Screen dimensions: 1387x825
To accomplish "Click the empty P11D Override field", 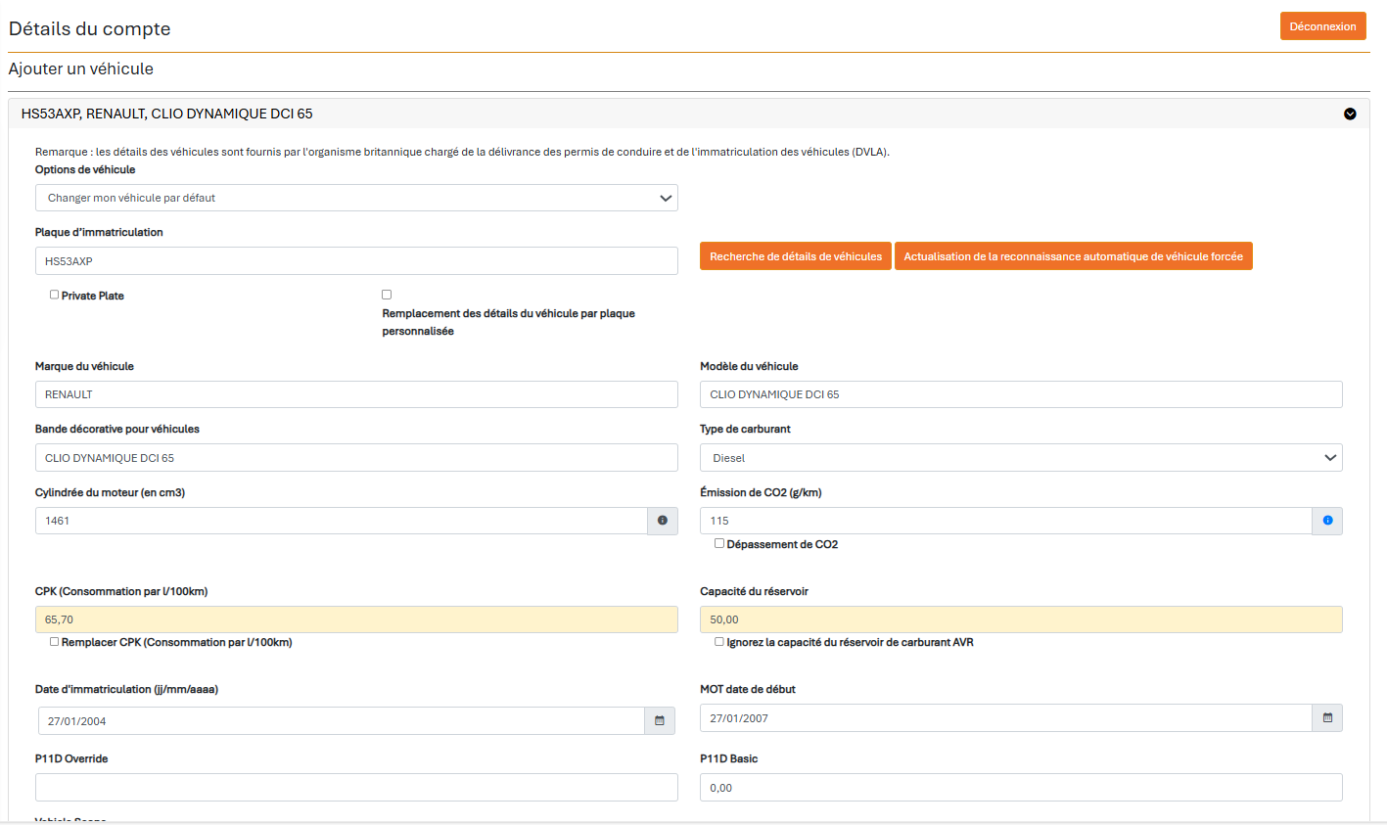I will pos(356,788).
